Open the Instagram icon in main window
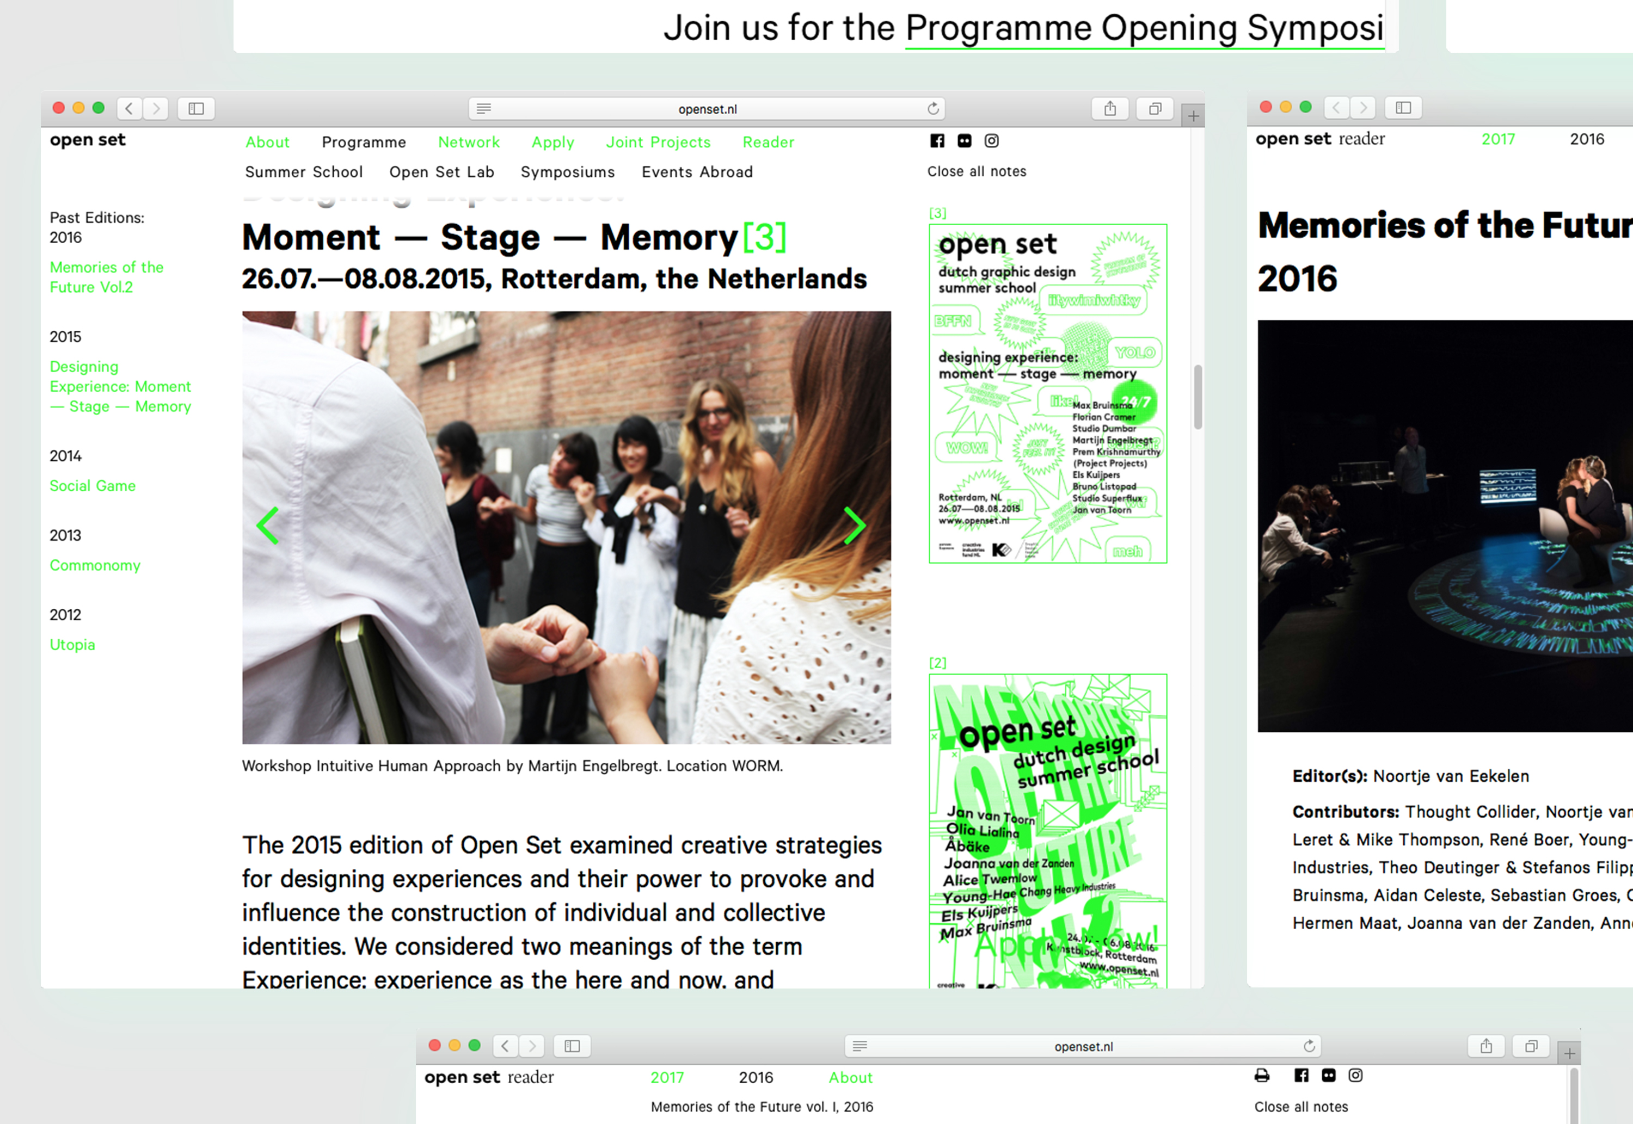 click(991, 141)
